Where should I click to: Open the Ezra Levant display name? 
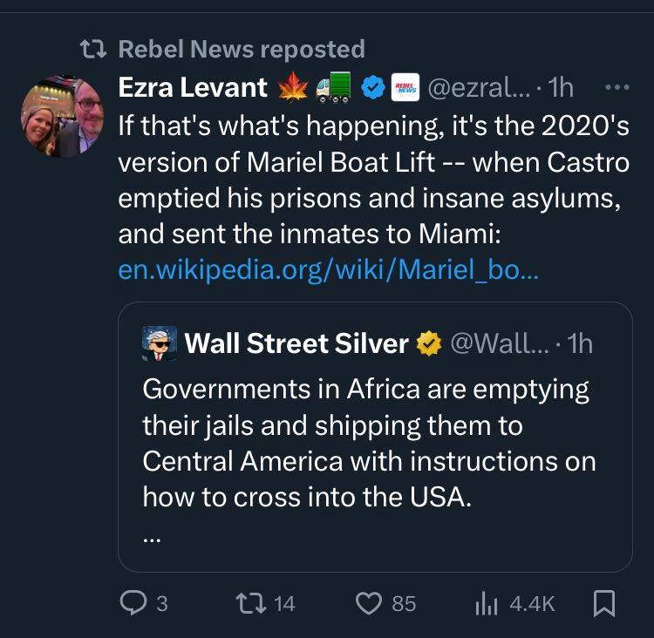point(193,87)
